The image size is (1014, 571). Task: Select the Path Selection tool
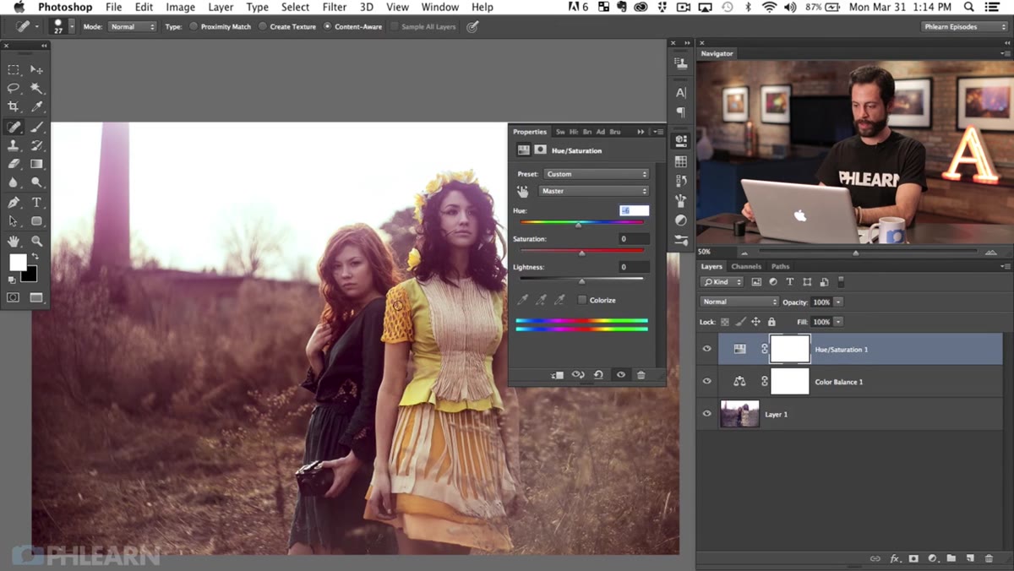point(14,220)
